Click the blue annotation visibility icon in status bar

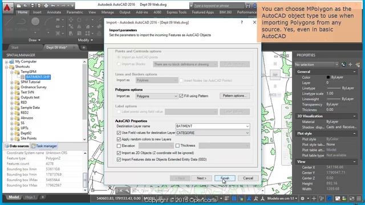[x=249, y=199]
